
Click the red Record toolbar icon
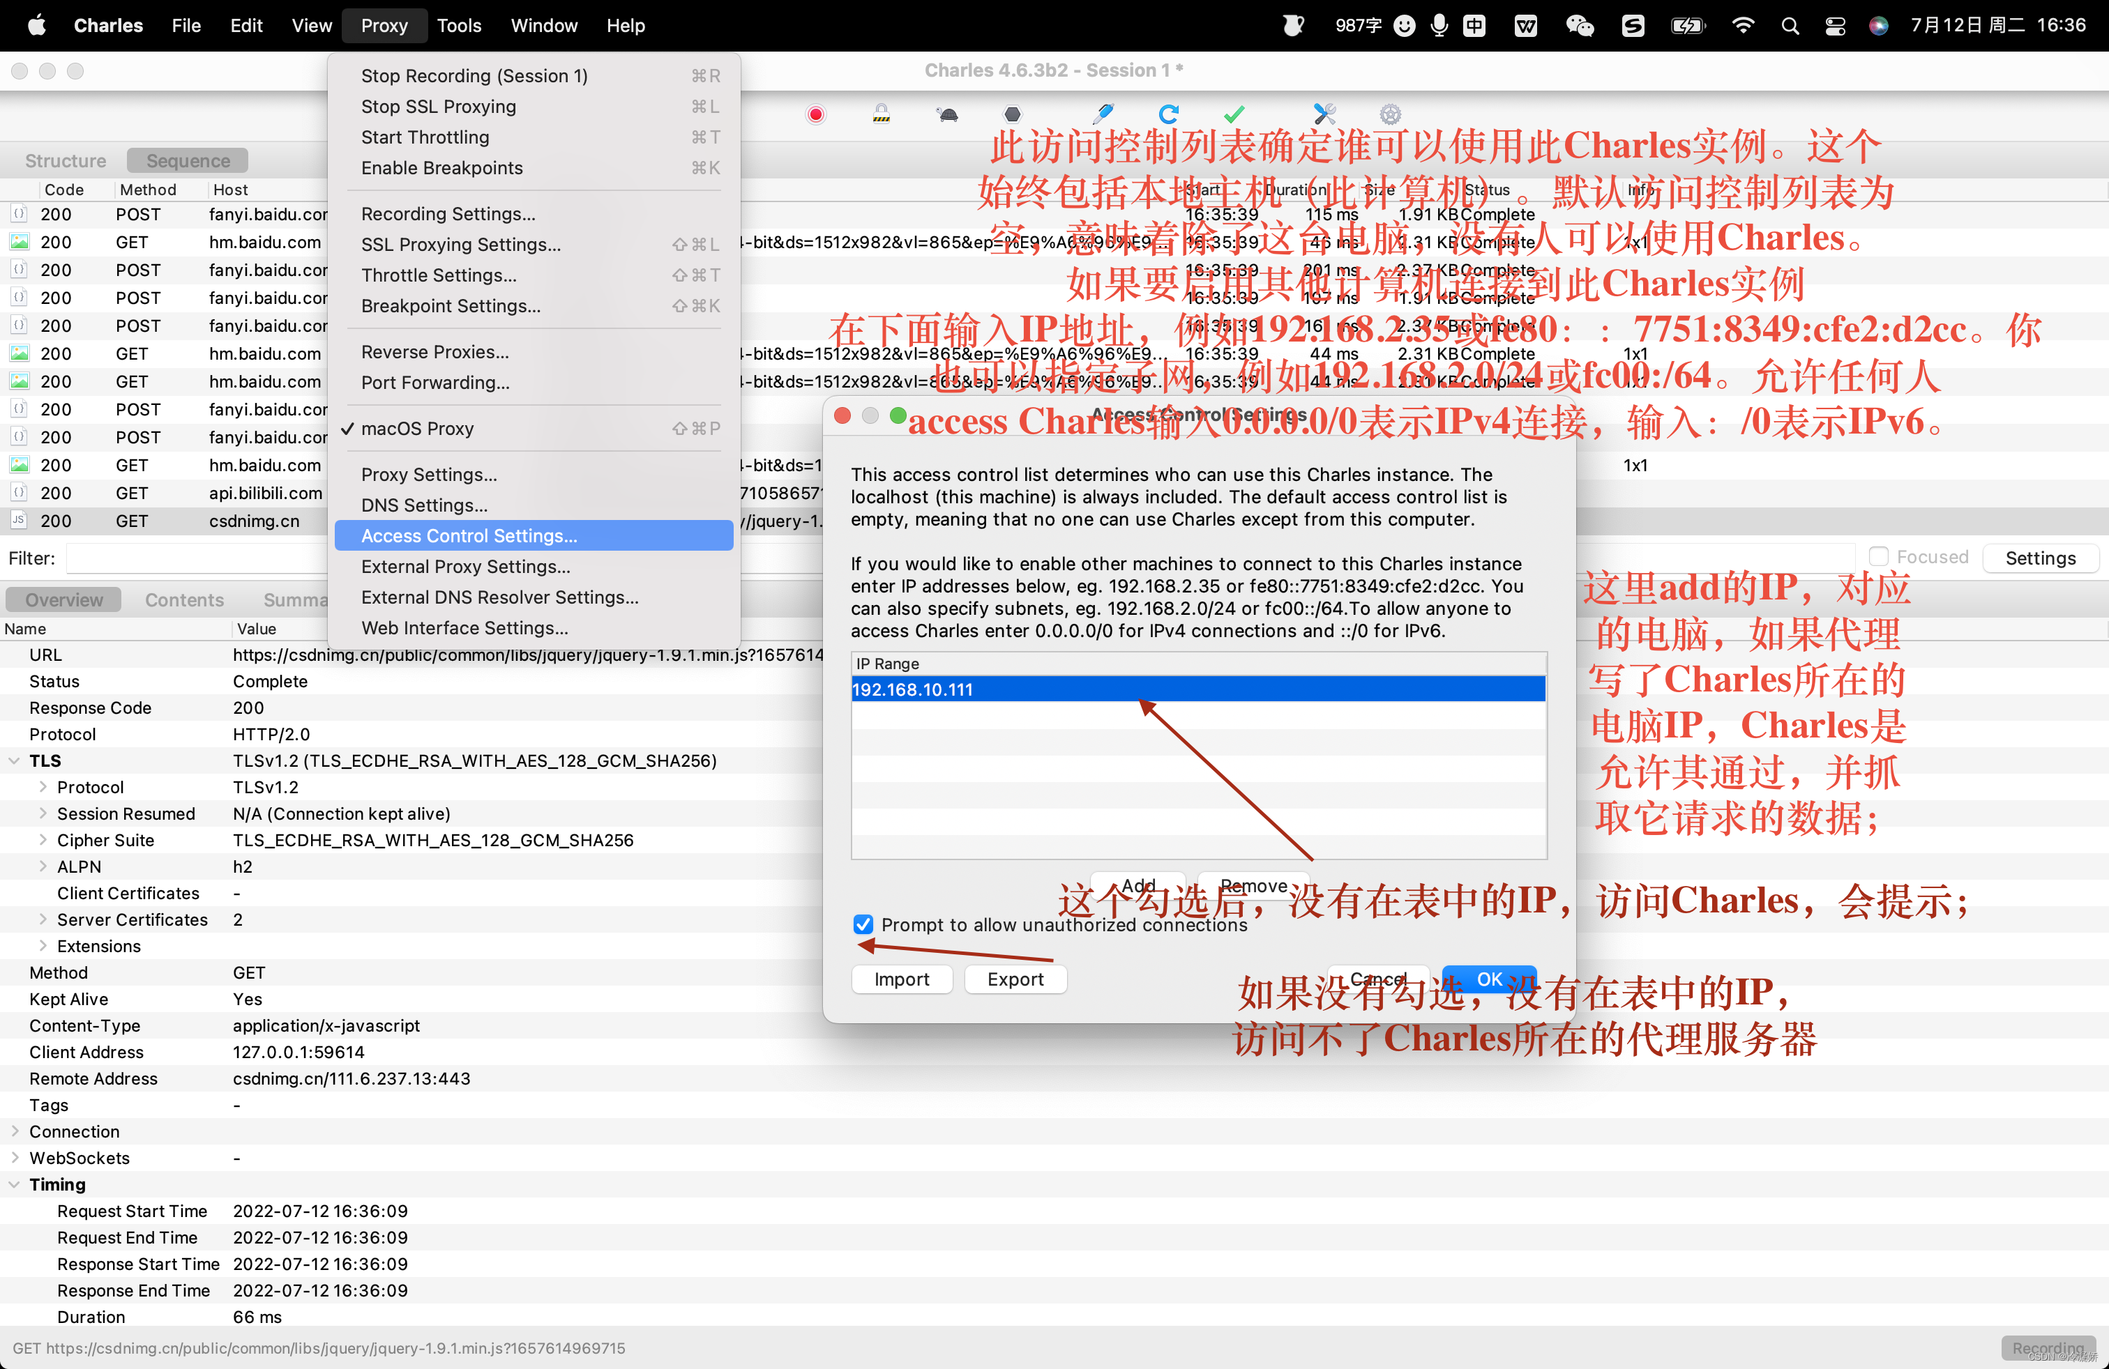coord(815,114)
